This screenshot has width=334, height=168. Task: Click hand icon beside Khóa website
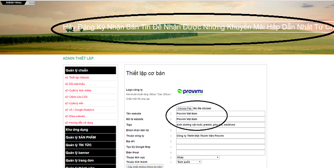point(67,116)
